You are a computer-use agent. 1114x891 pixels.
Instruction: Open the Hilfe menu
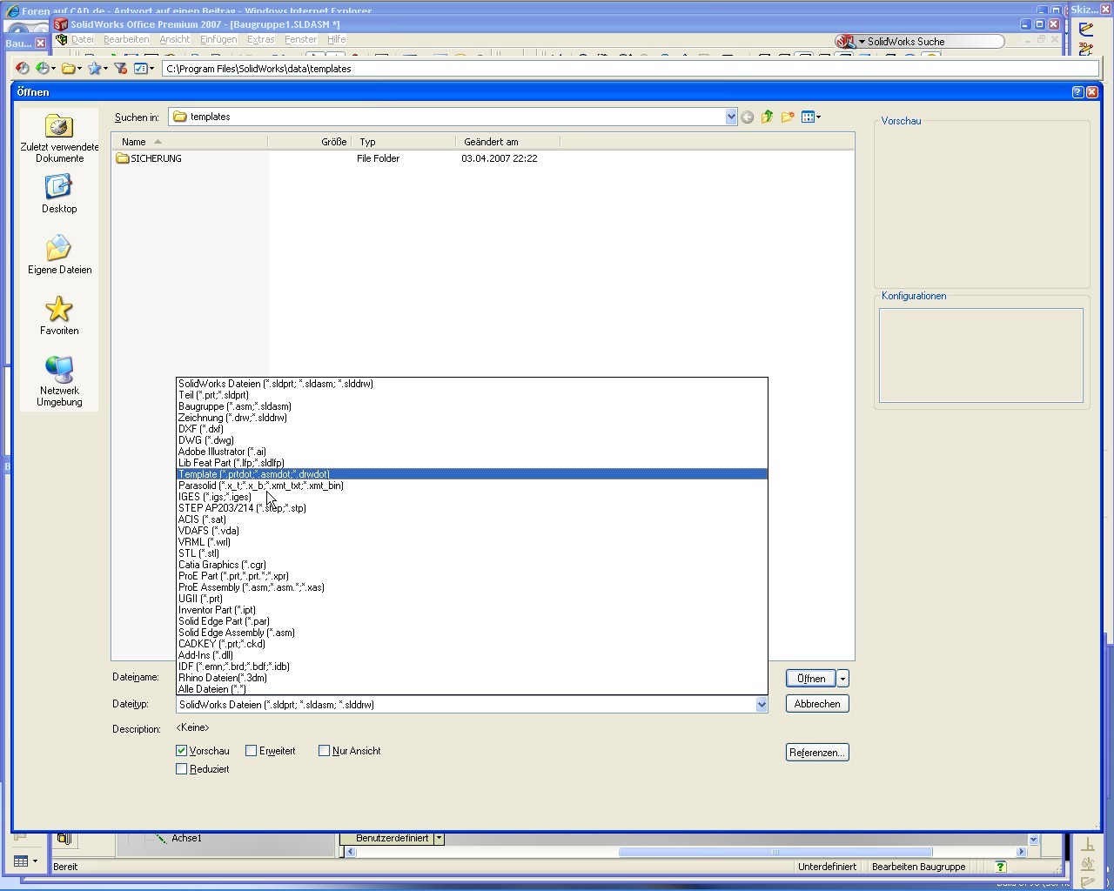336,39
